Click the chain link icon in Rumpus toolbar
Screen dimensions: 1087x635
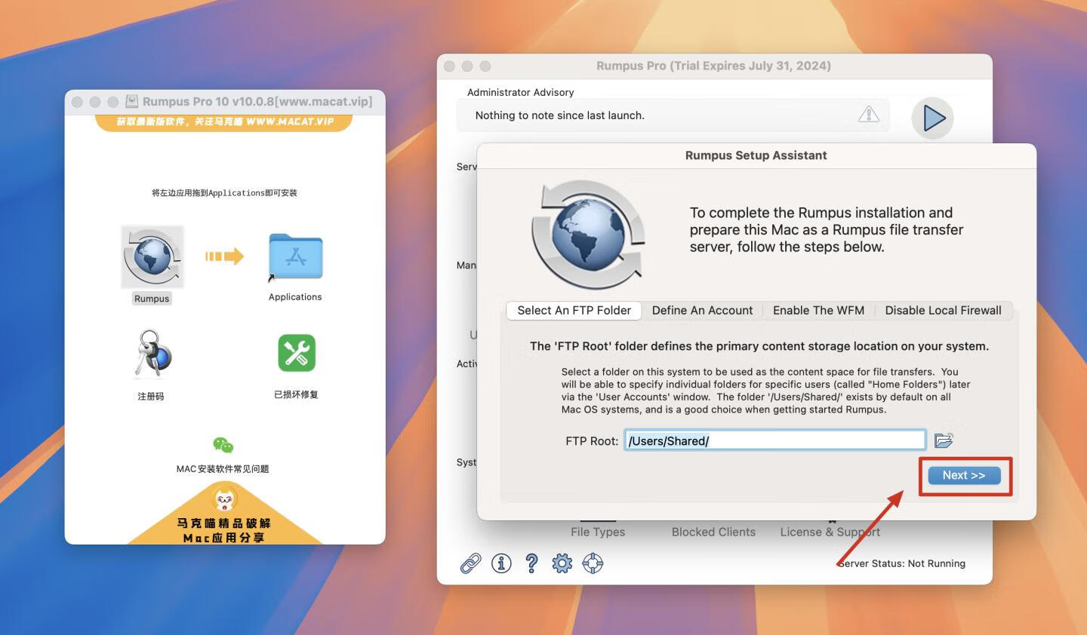click(471, 563)
